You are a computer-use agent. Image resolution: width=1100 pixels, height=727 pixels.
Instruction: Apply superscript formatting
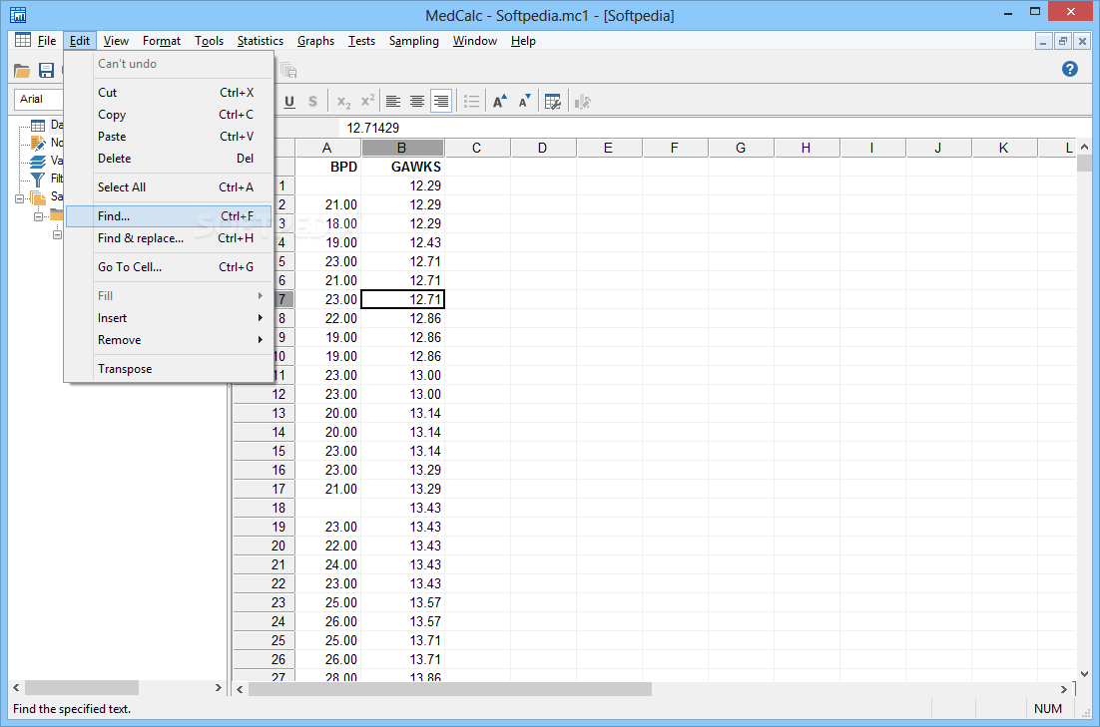coord(367,102)
